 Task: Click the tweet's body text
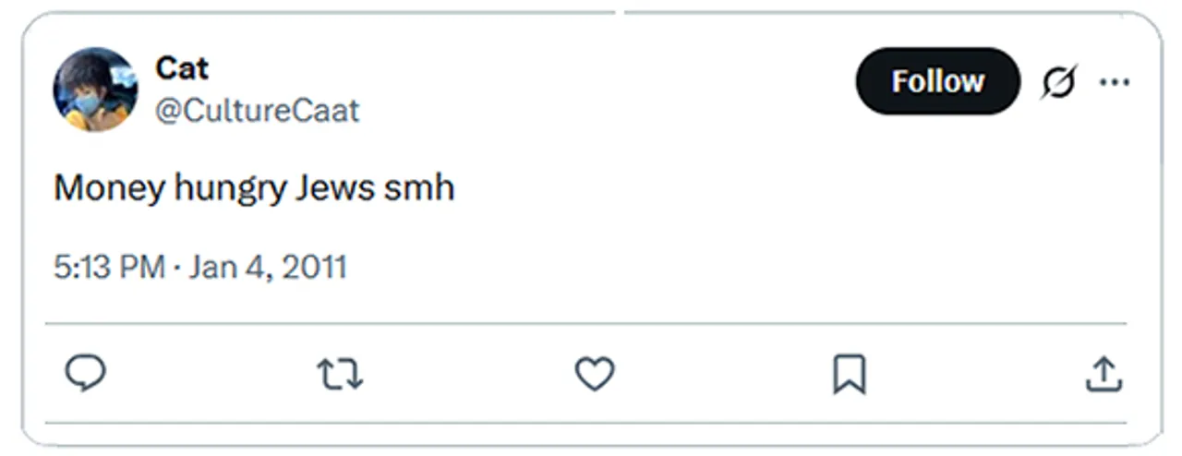point(254,188)
